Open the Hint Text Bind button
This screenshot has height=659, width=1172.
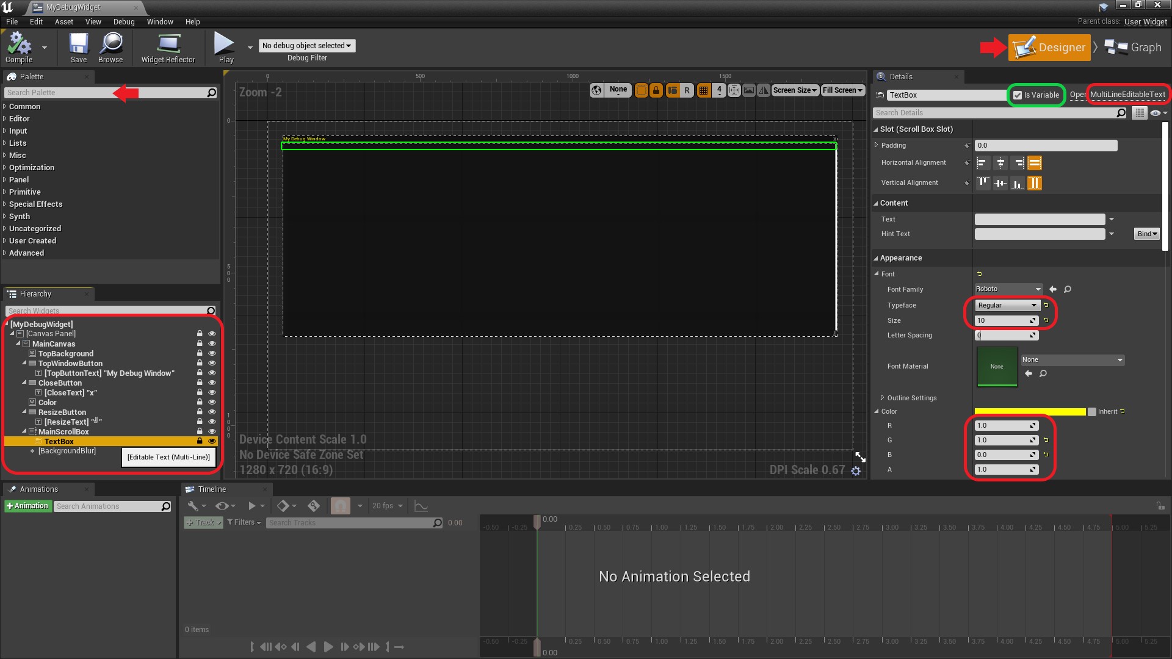[1147, 234]
